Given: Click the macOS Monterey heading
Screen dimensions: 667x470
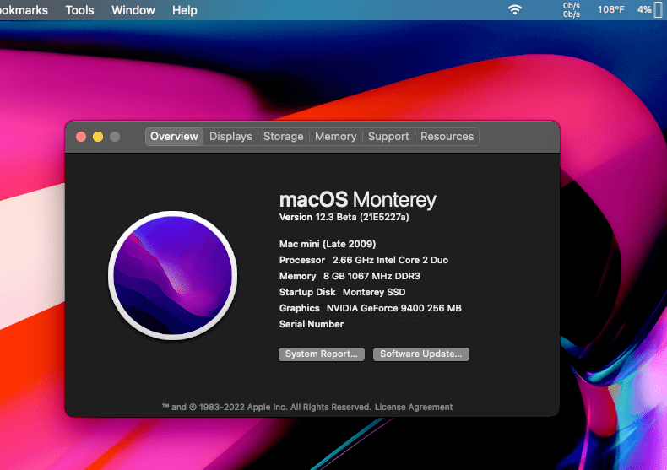Looking at the screenshot, I should tap(358, 200).
